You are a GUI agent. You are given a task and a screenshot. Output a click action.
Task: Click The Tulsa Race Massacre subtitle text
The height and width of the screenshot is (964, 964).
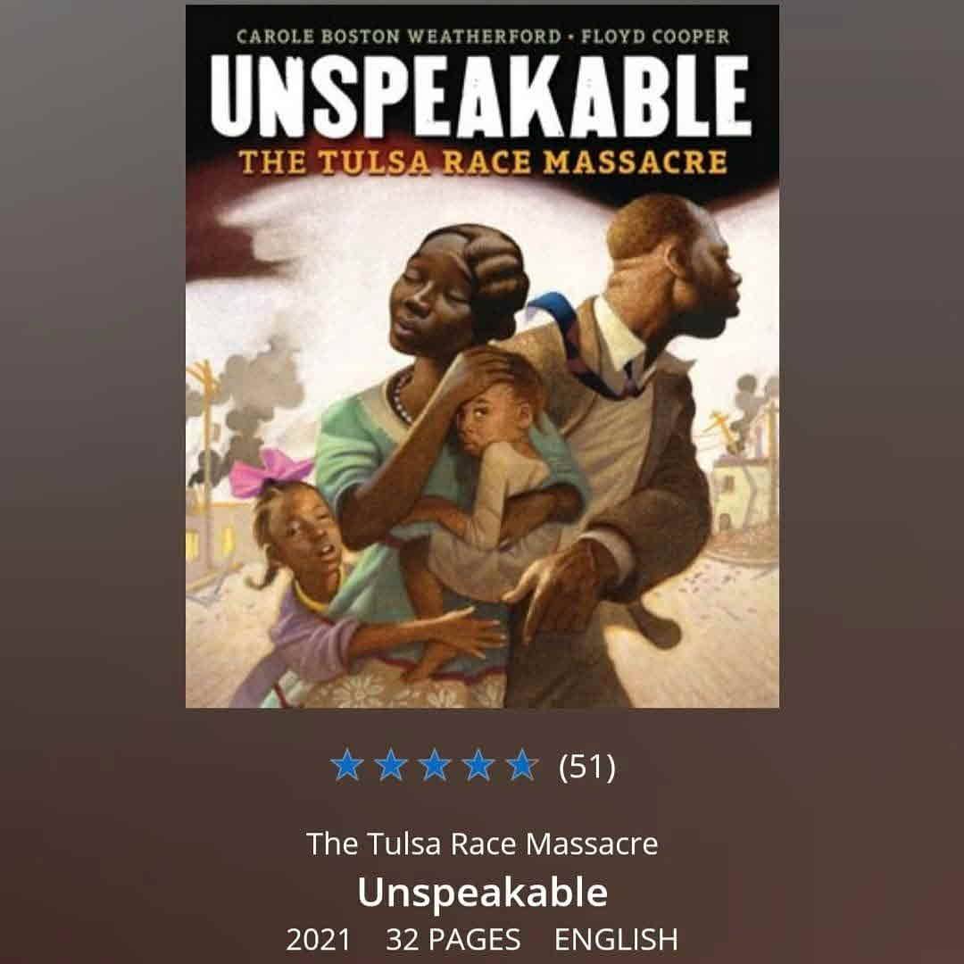pos(482,843)
